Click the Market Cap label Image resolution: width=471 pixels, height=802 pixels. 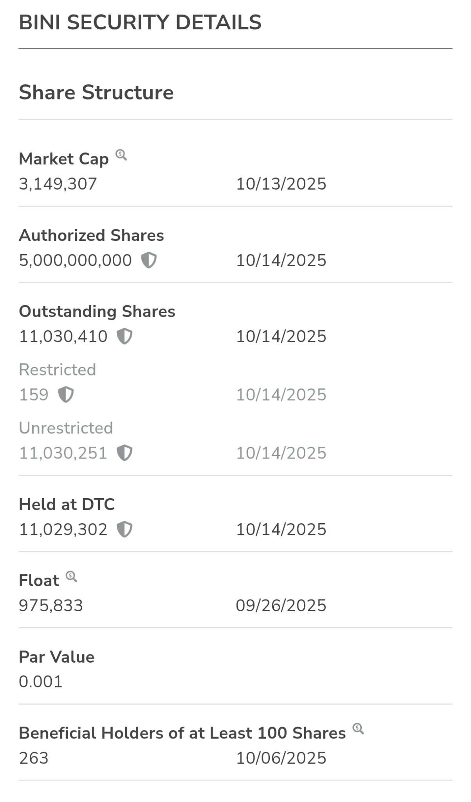(64, 159)
